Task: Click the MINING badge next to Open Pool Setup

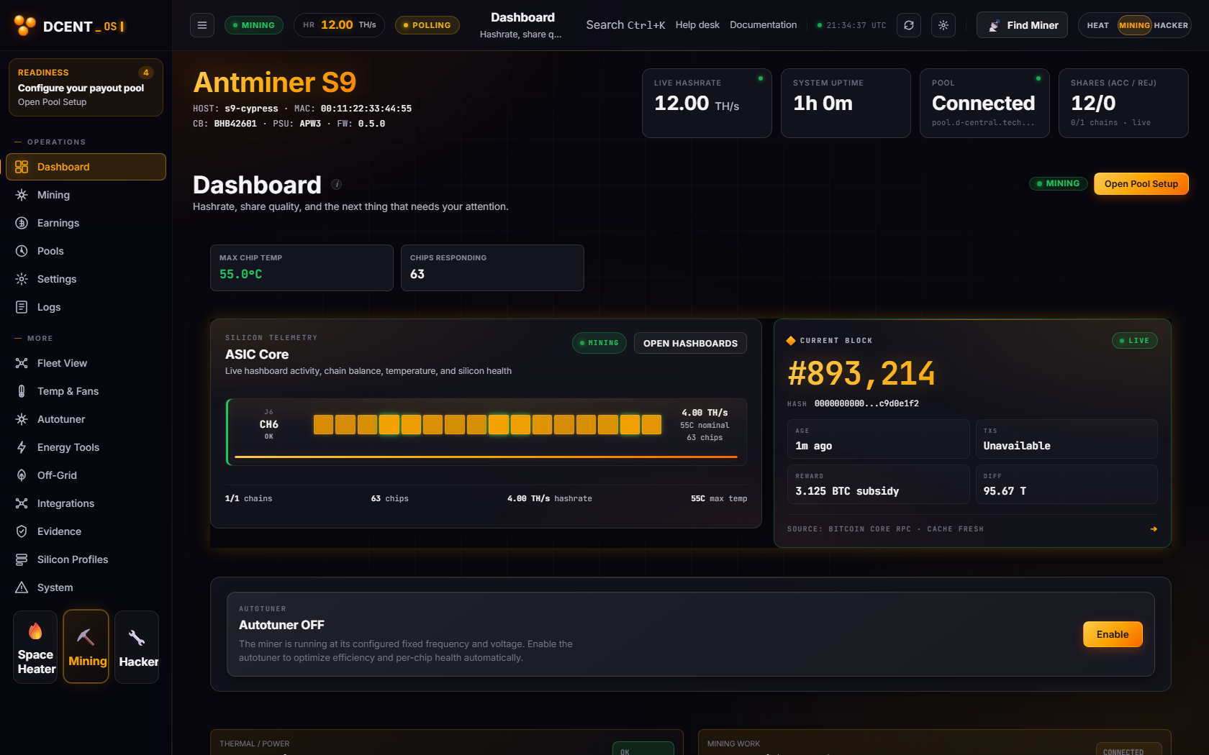Action: pos(1058,183)
